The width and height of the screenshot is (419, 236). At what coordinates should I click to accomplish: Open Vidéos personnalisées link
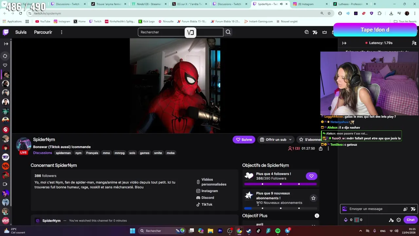point(211,182)
